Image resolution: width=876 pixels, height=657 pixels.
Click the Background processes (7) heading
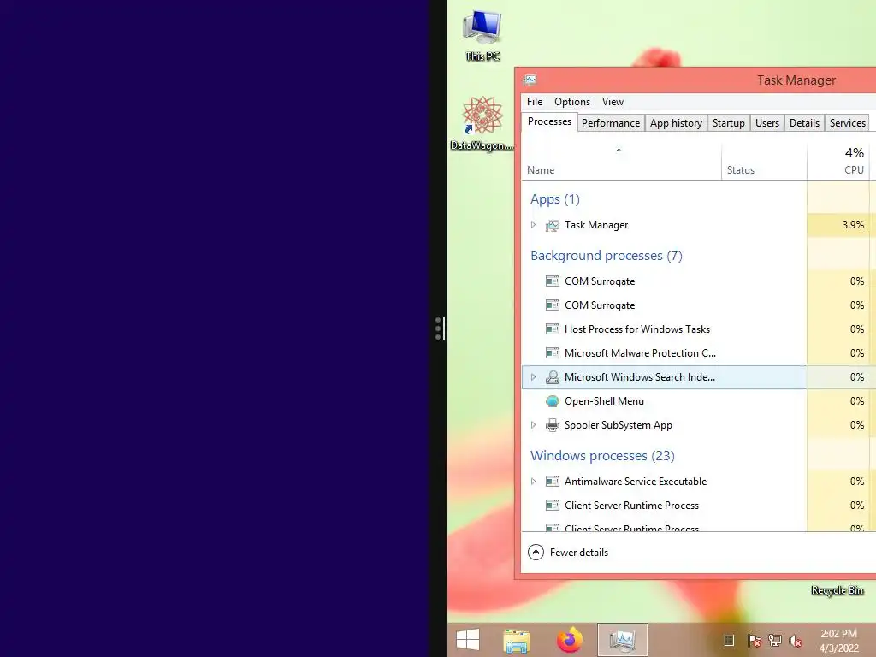(x=607, y=256)
